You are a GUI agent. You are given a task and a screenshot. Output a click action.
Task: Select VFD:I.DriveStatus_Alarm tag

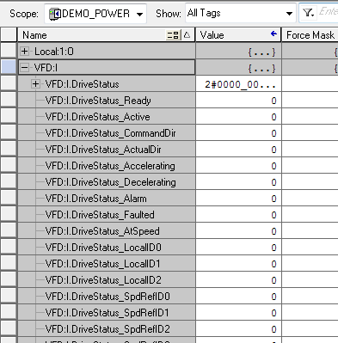pos(95,199)
